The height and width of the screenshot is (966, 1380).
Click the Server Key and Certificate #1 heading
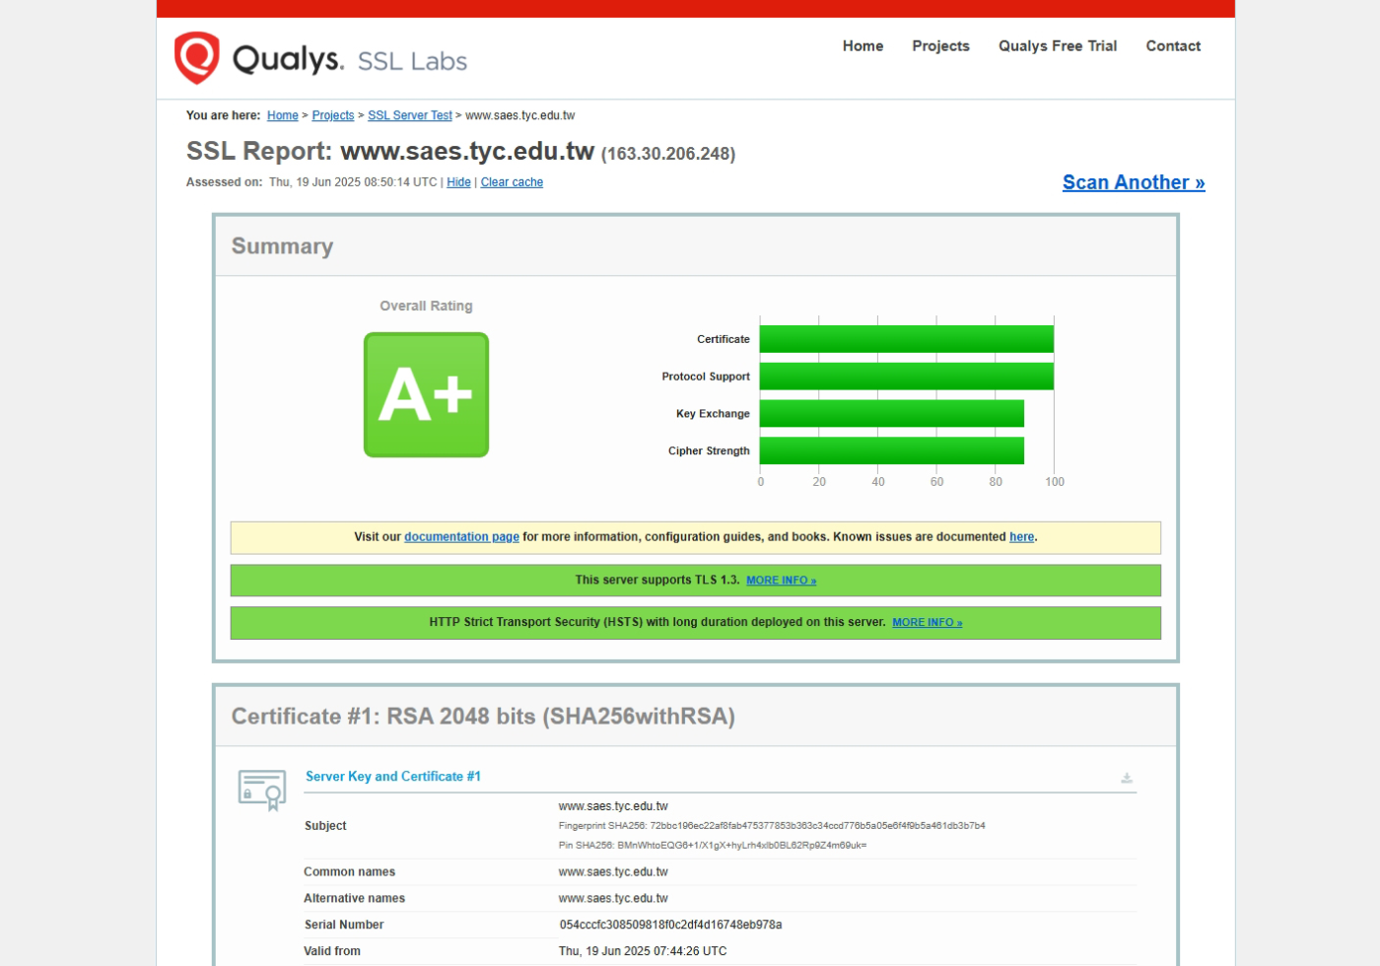coord(393,777)
